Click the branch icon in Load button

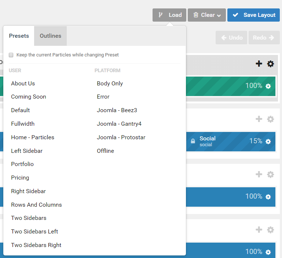tap(160, 15)
